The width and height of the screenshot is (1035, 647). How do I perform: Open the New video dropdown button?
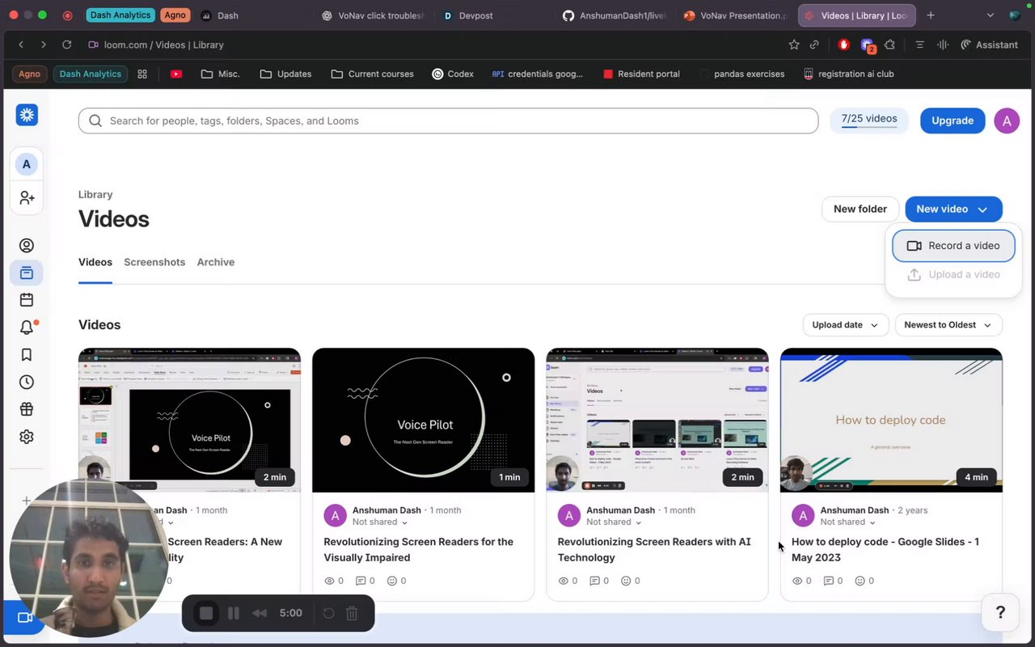953,209
